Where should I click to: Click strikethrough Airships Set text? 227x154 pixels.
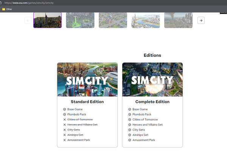click(75, 135)
